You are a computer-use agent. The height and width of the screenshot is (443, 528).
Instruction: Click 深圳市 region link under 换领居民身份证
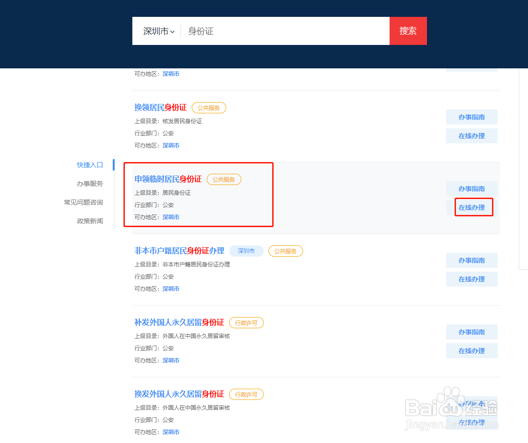(x=171, y=145)
